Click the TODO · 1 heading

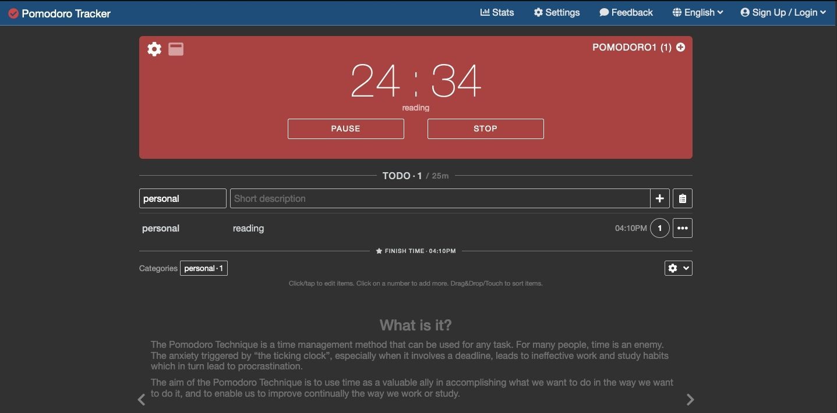(402, 176)
